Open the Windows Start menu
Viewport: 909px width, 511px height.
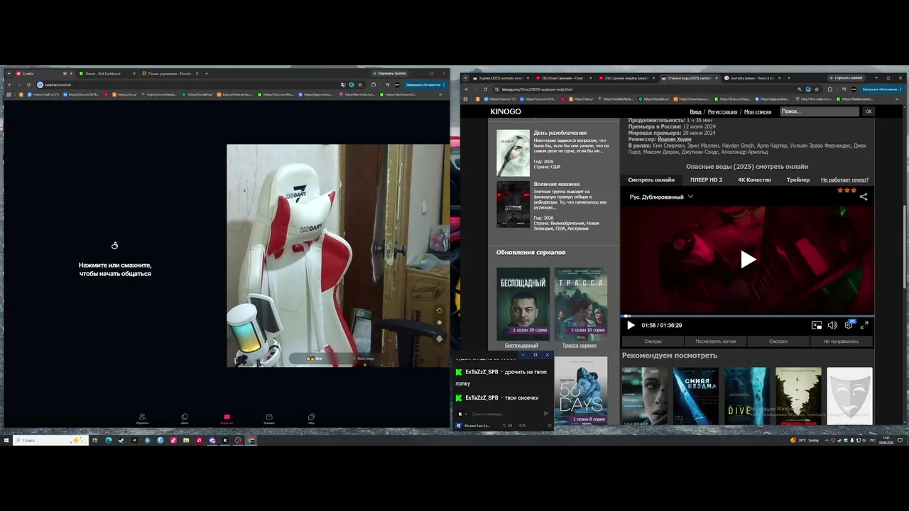pos(6,440)
